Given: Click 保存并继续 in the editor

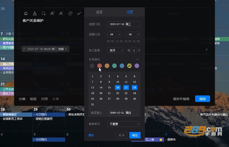Looking at the screenshot, I should [181, 99].
